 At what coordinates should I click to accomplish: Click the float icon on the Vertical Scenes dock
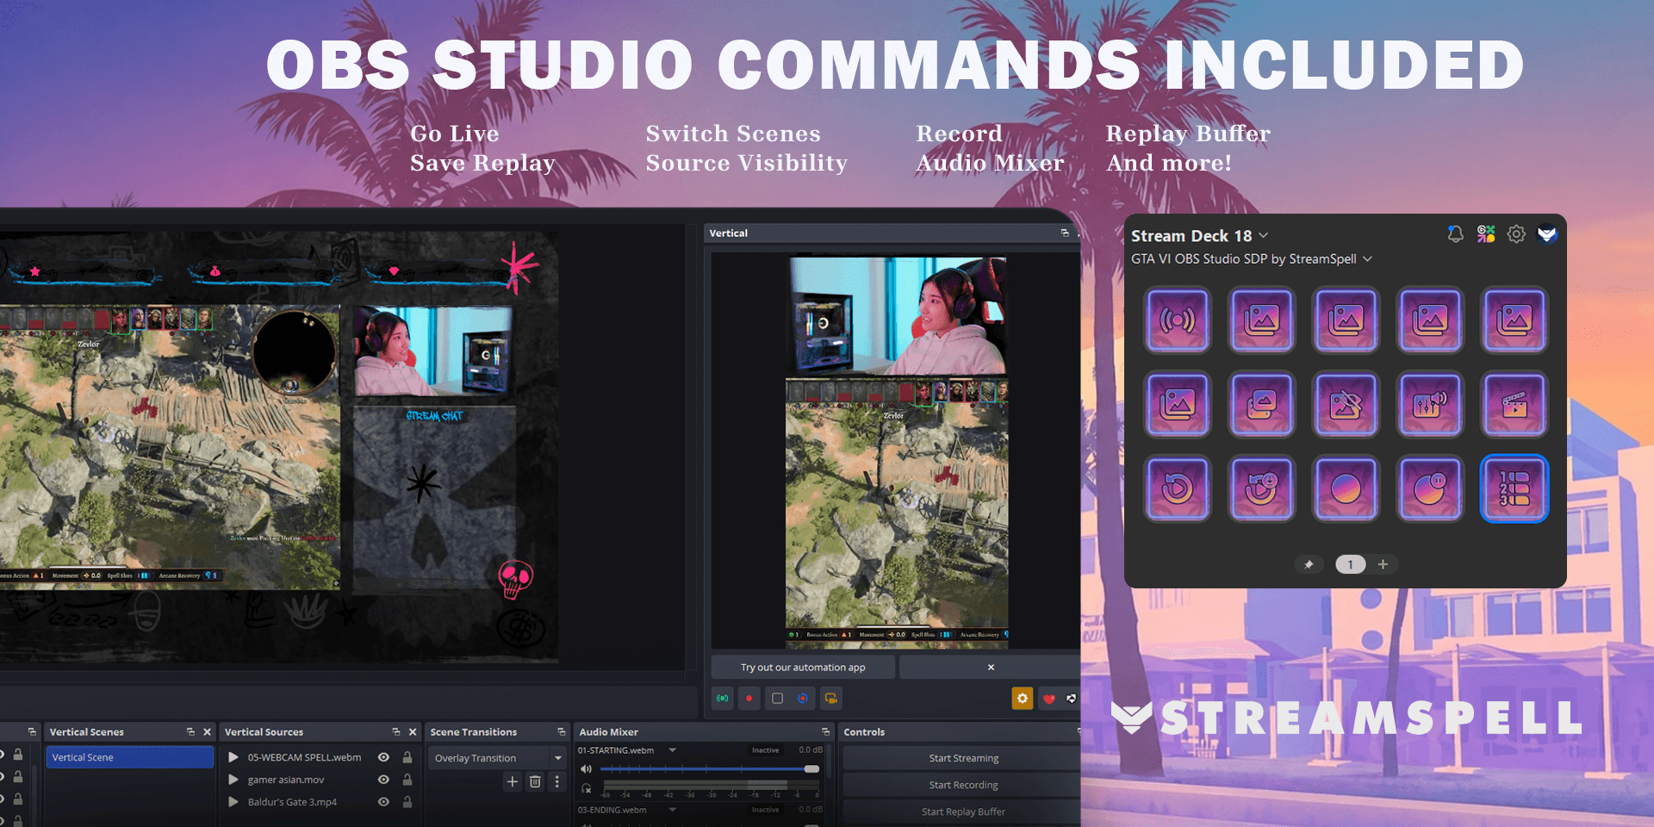(190, 731)
